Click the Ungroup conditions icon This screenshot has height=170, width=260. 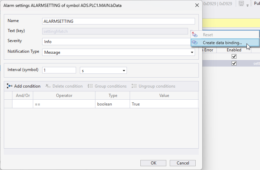pos(134,86)
